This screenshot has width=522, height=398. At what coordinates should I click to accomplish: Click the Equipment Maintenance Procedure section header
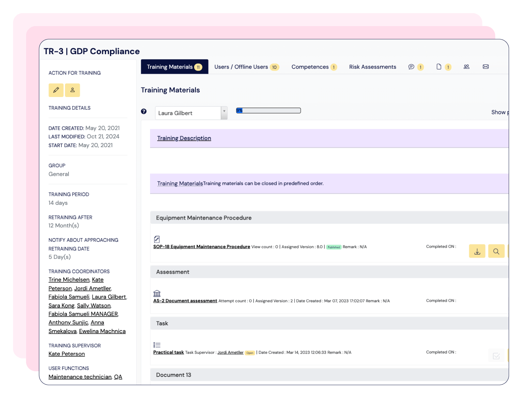click(x=329, y=218)
